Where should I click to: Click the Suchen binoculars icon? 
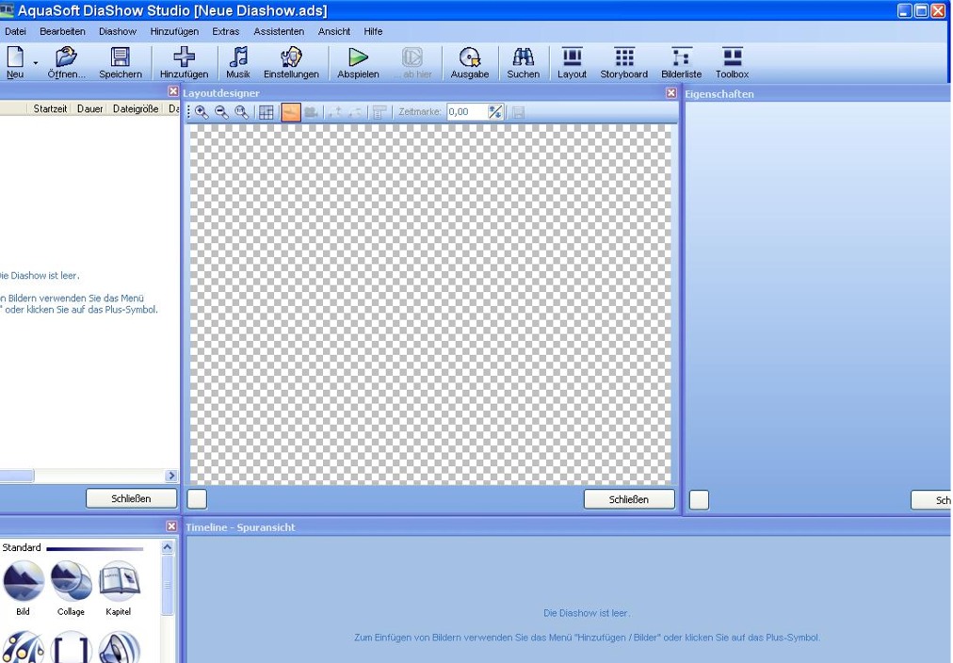tap(523, 57)
